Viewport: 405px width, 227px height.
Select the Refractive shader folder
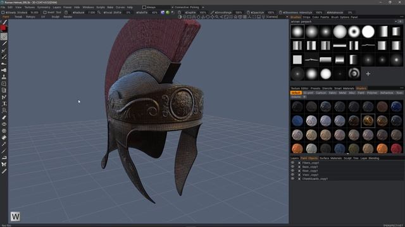(x=387, y=93)
